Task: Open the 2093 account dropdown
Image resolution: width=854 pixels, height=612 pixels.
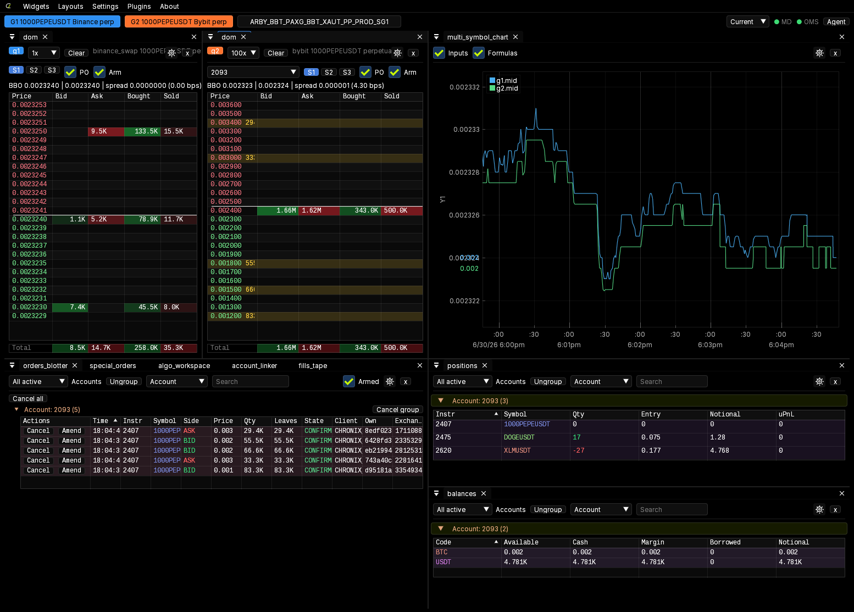Action: click(253, 72)
